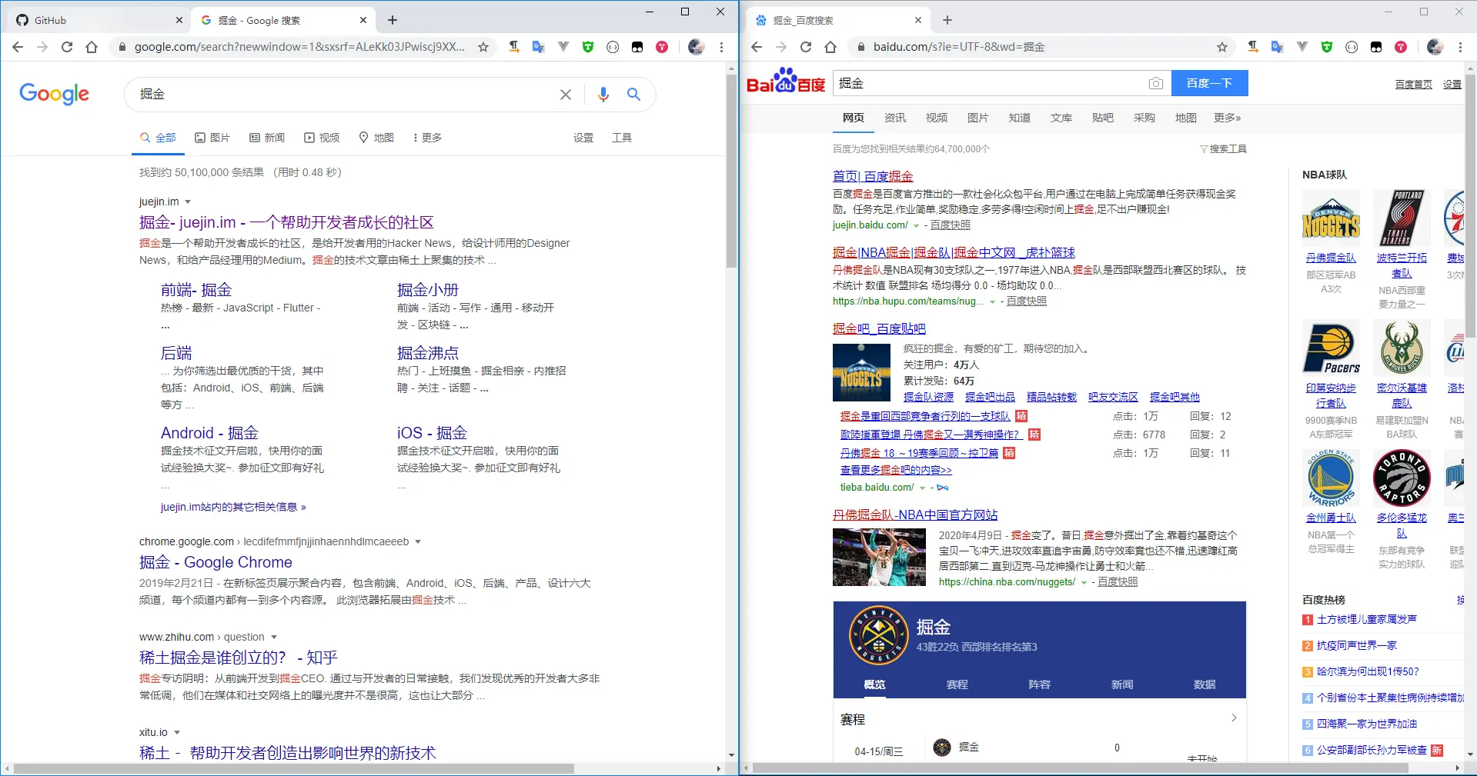Open the 首页_百度掘金 result link
This screenshot has width=1477, height=776.
coord(873,176)
